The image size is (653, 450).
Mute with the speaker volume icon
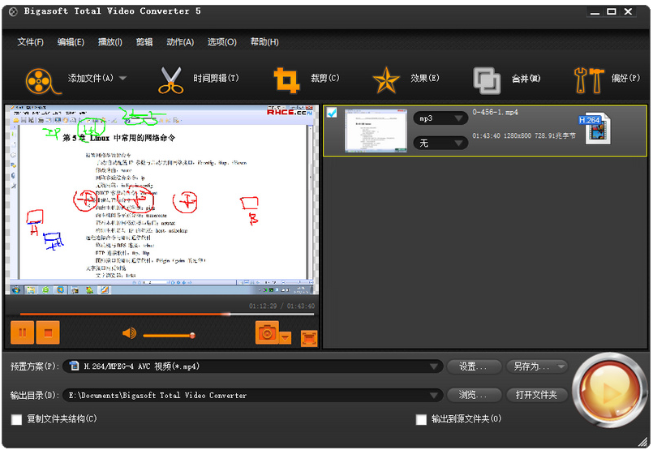pyautogui.click(x=129, y=333)
